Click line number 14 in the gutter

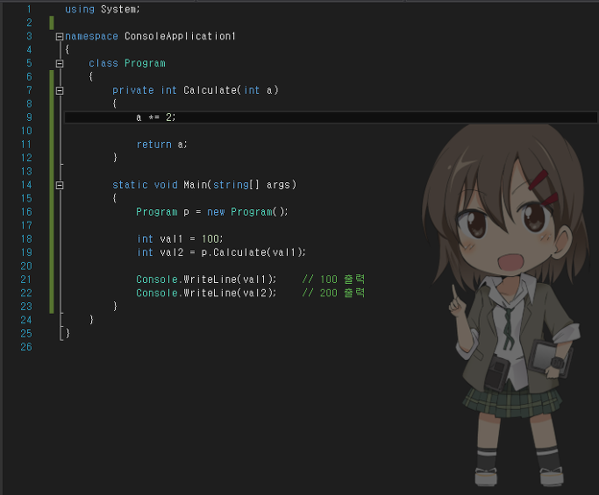click(26, 185)
